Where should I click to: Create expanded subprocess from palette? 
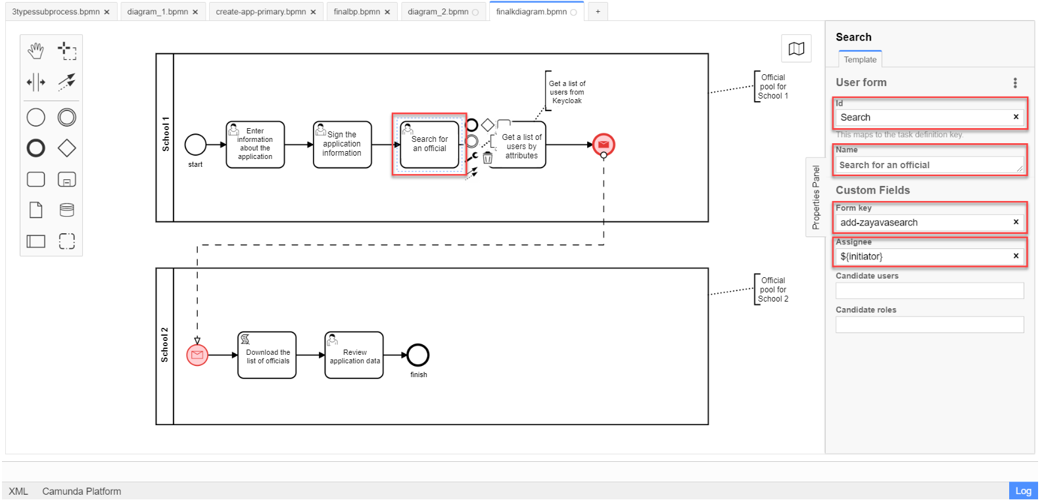click(x=67, y=179)
